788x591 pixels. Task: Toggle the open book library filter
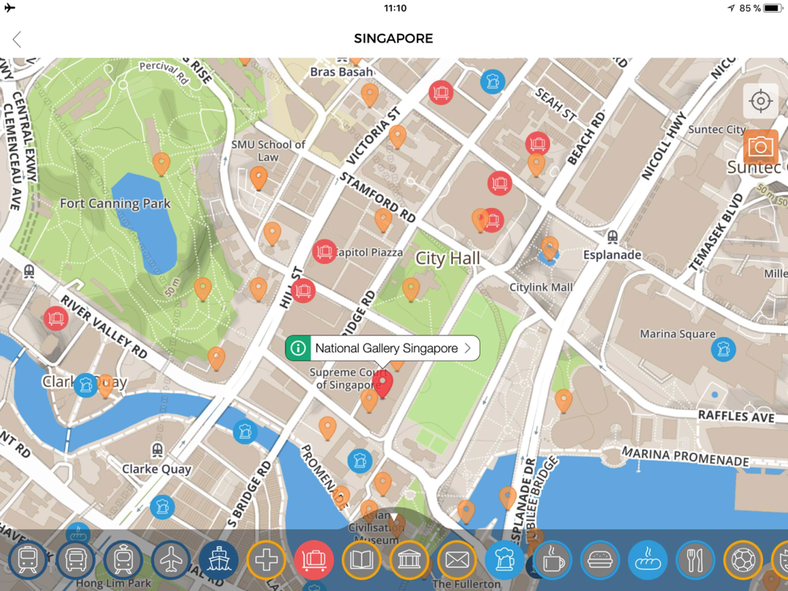click(362, 559)
